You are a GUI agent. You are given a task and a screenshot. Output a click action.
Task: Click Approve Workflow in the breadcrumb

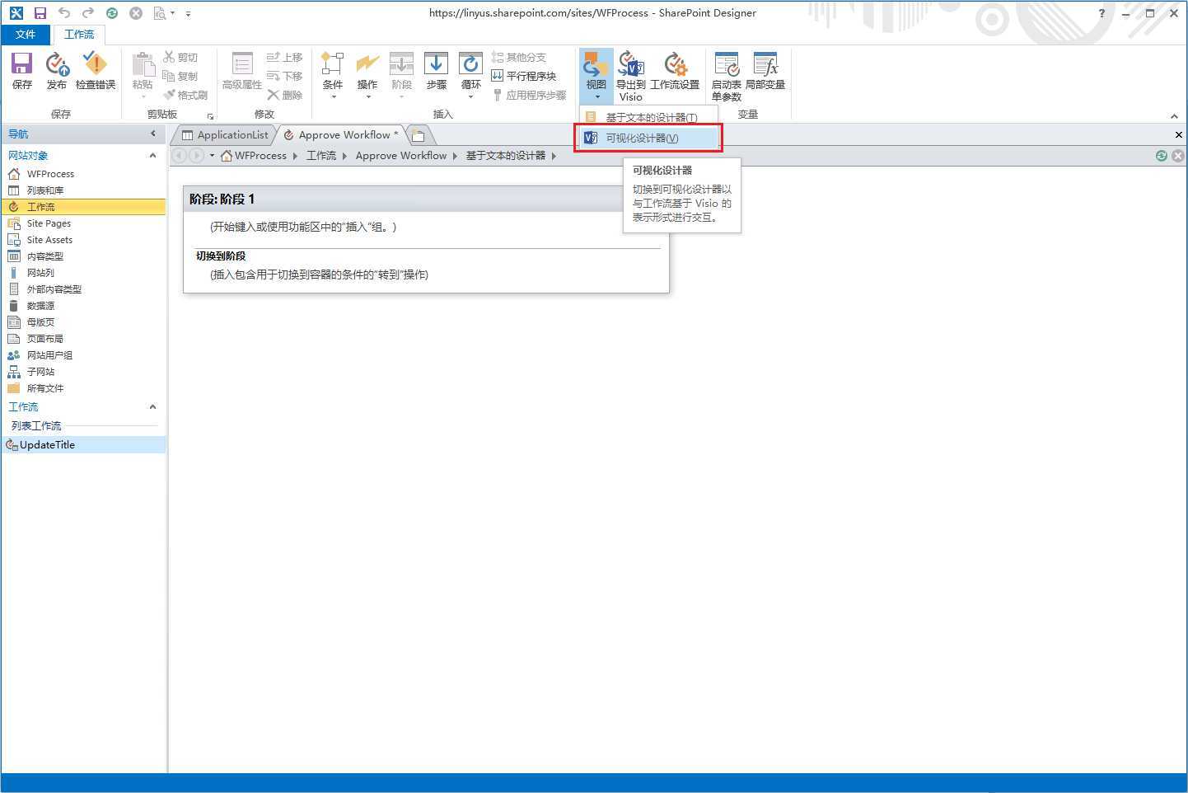(401, 156)
